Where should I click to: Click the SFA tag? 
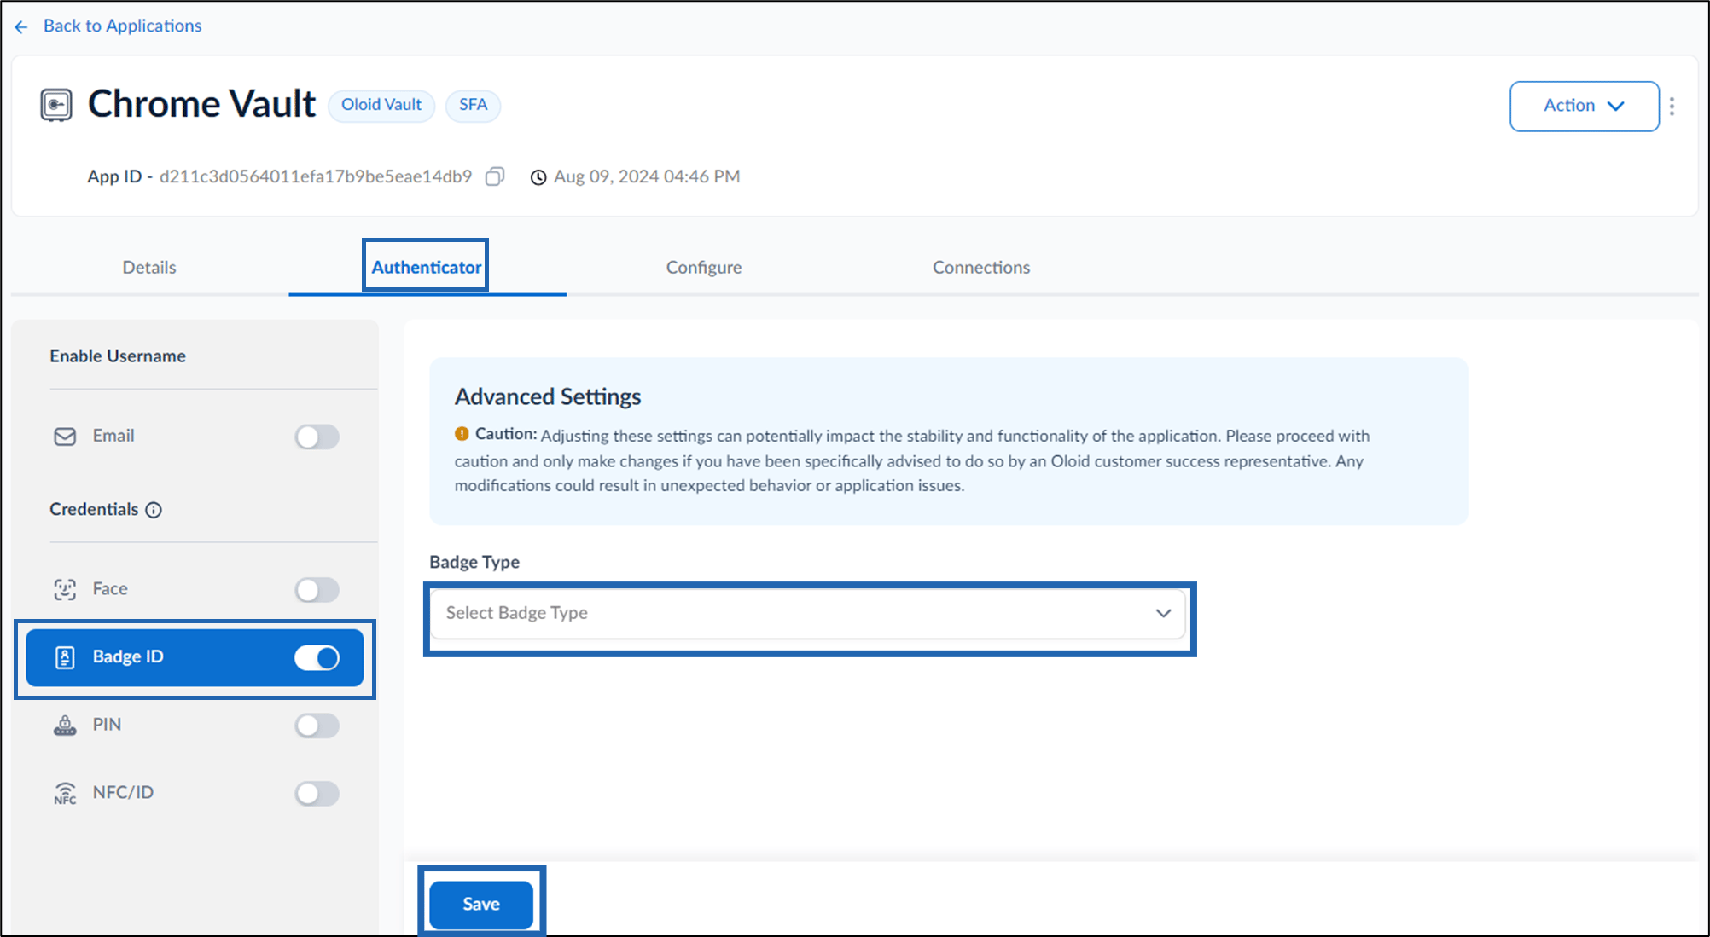click(x=473, y=105)
